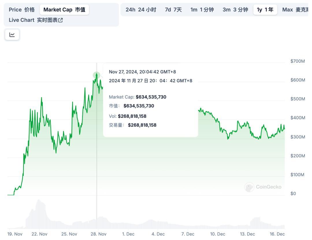Click the 1. Dec date label
The image size is (312, 240).
click(128, 234)
